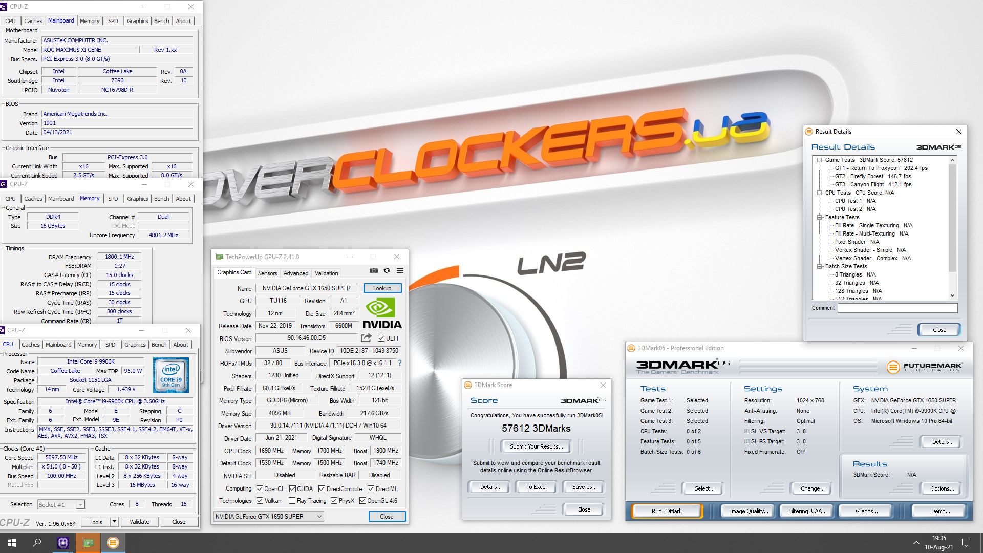Switch to 3DMark05 via its taskbar icon

click(113, 543)
